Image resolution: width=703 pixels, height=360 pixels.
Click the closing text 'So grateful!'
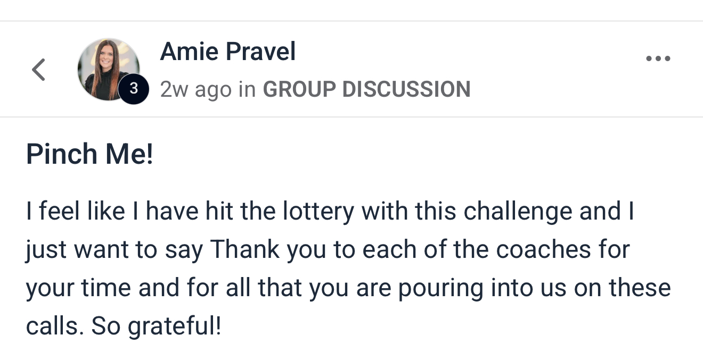point(156,326)
